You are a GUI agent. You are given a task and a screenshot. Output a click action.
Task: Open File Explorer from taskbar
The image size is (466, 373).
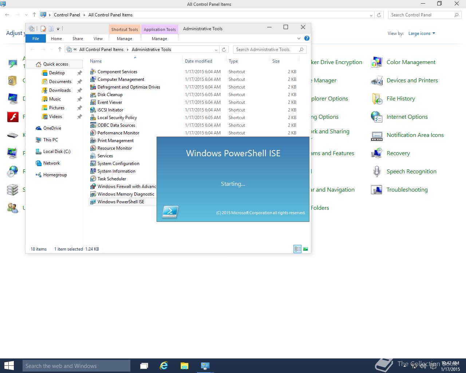click(185, 366)
